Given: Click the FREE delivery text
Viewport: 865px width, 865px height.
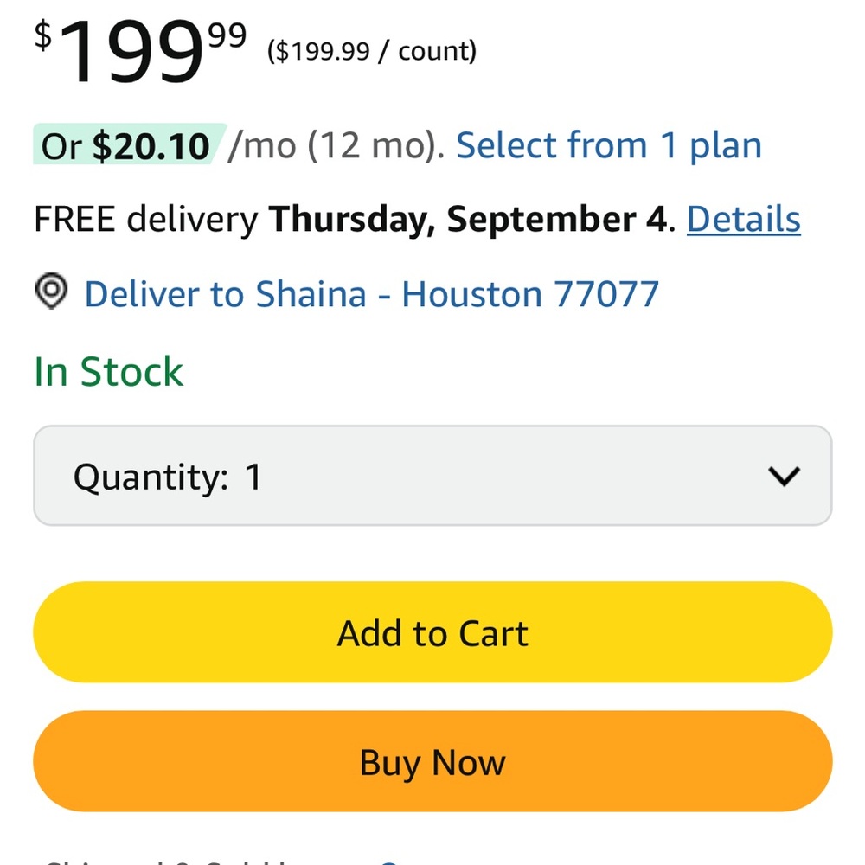Looking at the screenshot, I should pos(145,220).
